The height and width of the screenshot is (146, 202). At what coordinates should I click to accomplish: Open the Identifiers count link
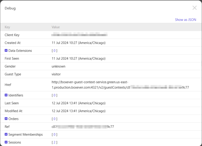click(54, 95)
